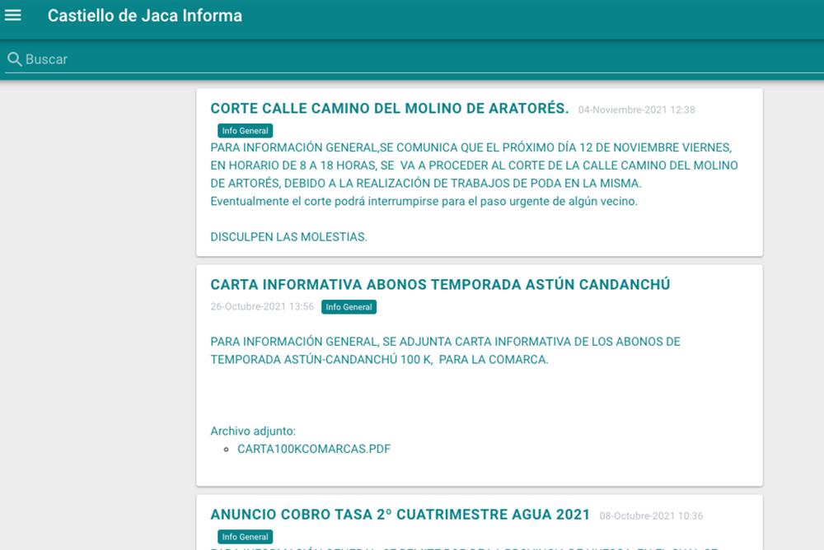Click the DISCULPEN LAS MOLESTIAS text
Viewport: 824px width, 550px height.
(288, 237)
